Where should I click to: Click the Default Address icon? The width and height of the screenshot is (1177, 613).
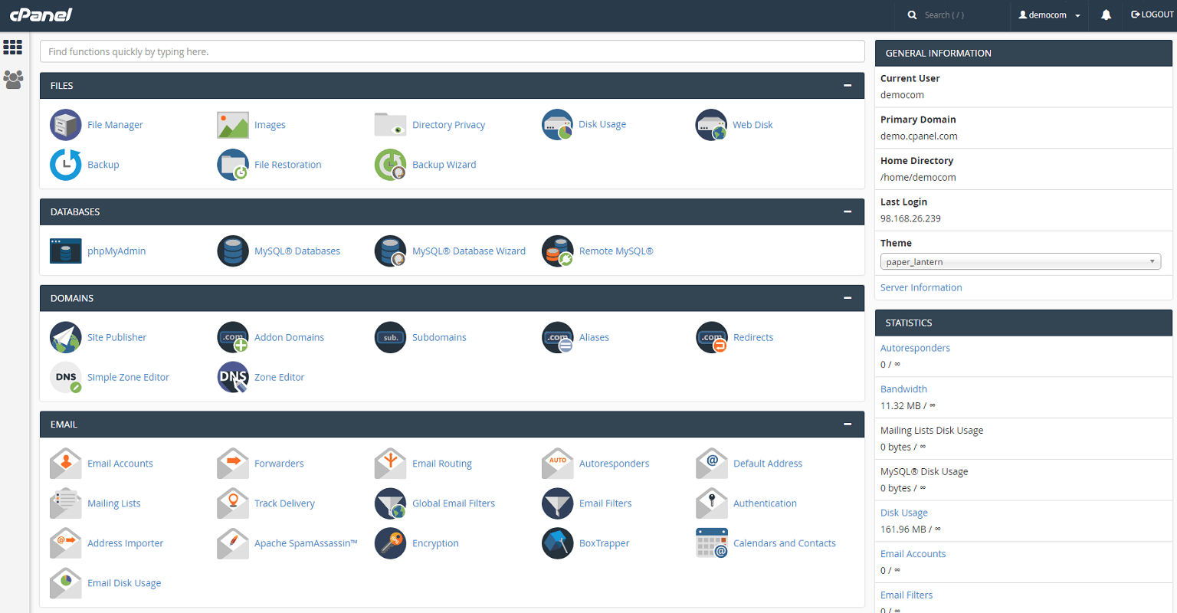point(712,464)
